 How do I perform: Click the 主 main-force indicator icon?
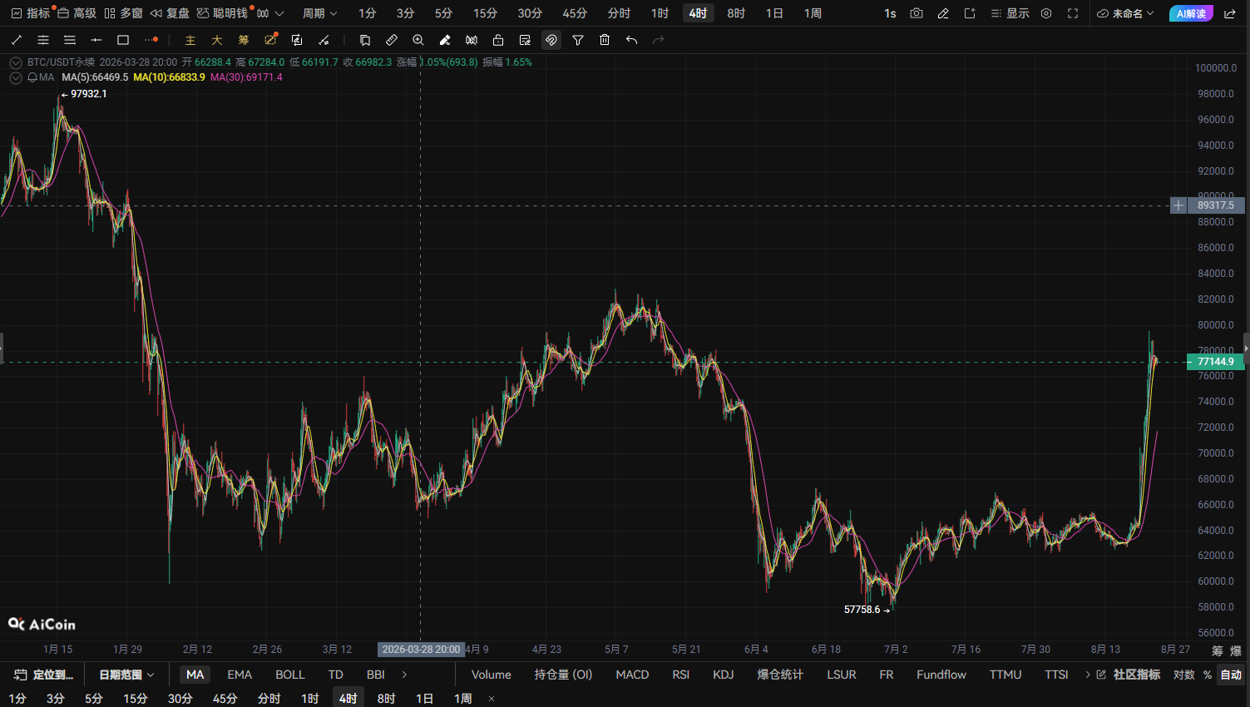[190, 40]
